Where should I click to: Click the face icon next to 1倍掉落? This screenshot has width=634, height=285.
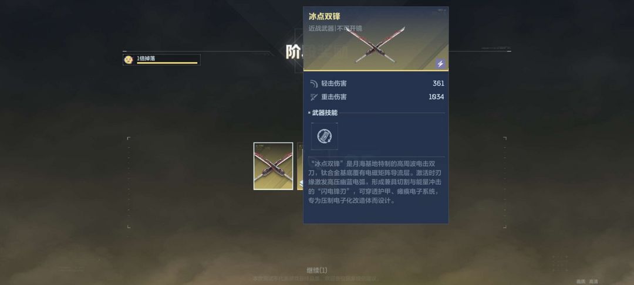click(x=129, y=60)
